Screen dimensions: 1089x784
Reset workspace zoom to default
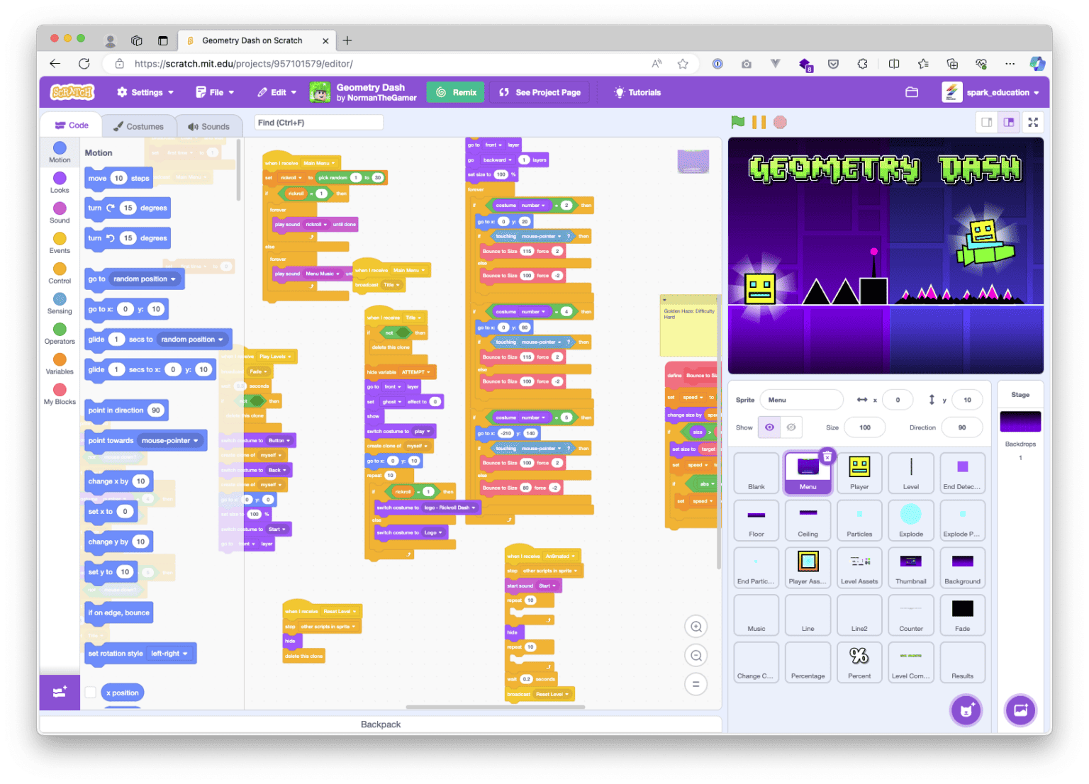(x=696, y=684)
